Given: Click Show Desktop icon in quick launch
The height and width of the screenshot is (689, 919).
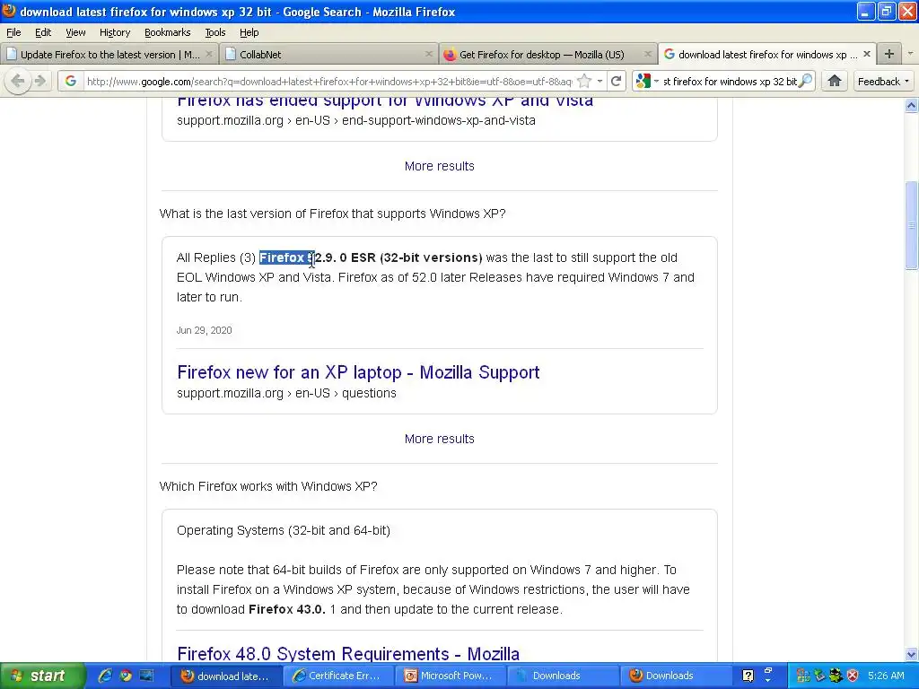Looking at the screenshot, I should [146, 676].
